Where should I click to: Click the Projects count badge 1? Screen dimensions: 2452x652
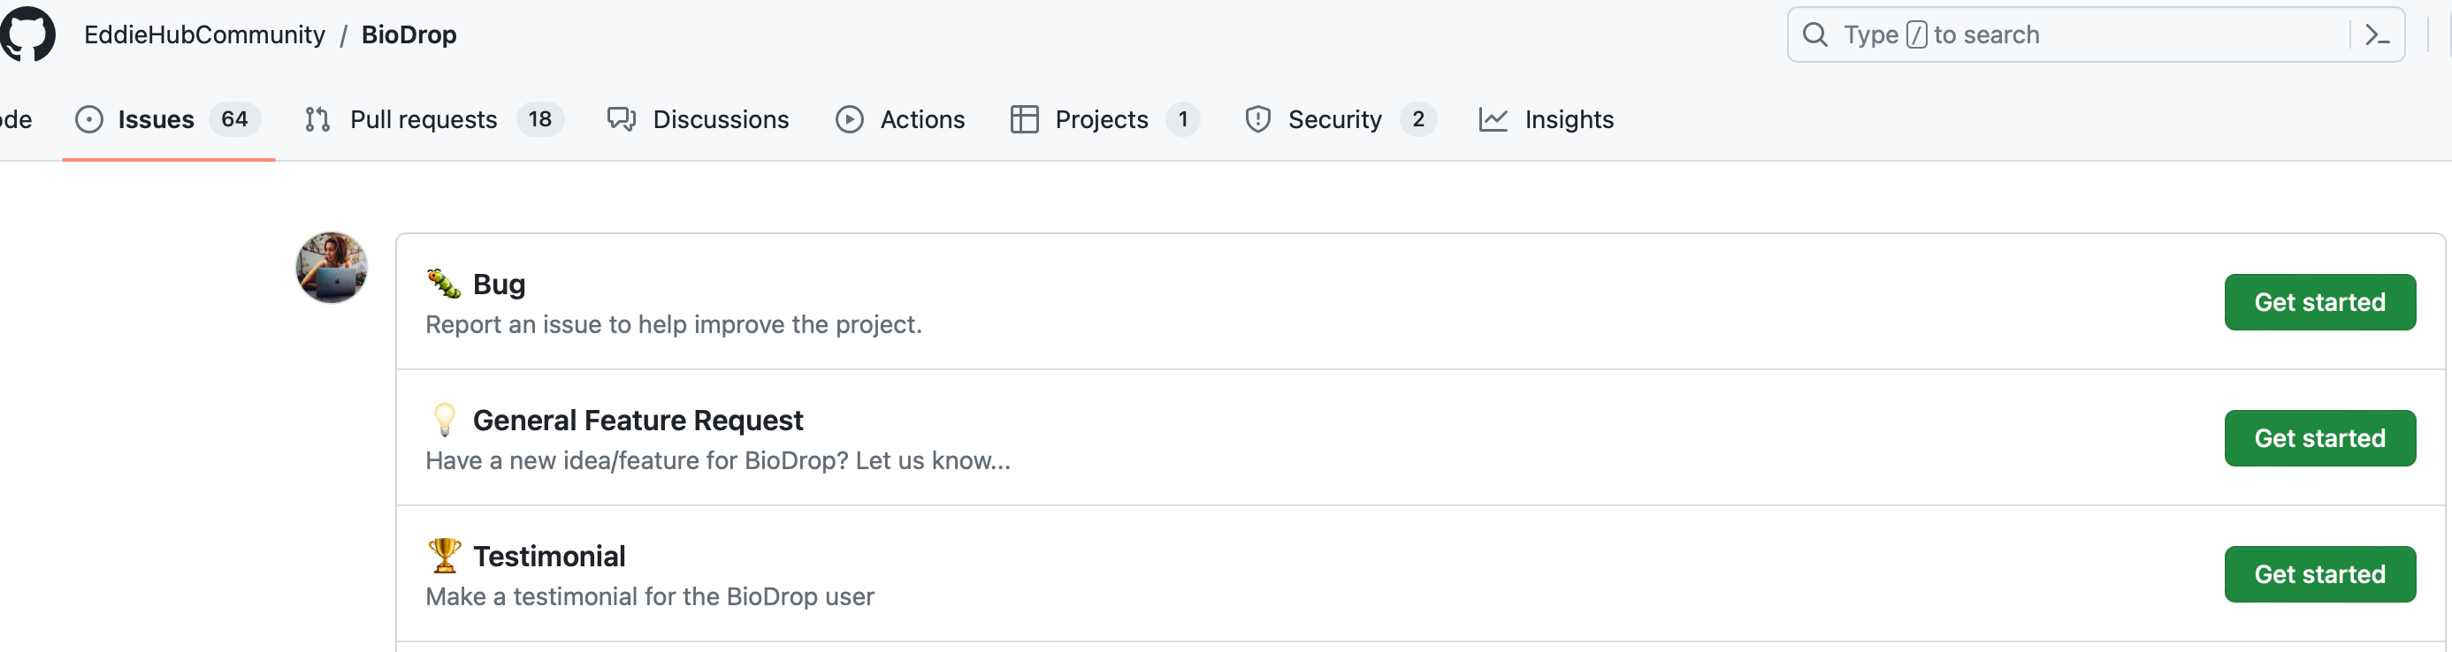1182,120
